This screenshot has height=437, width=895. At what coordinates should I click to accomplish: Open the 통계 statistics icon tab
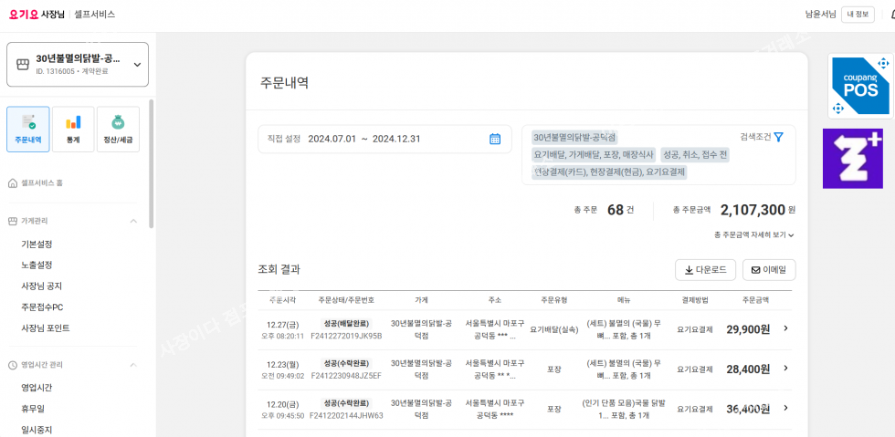[x=73, y=129]
